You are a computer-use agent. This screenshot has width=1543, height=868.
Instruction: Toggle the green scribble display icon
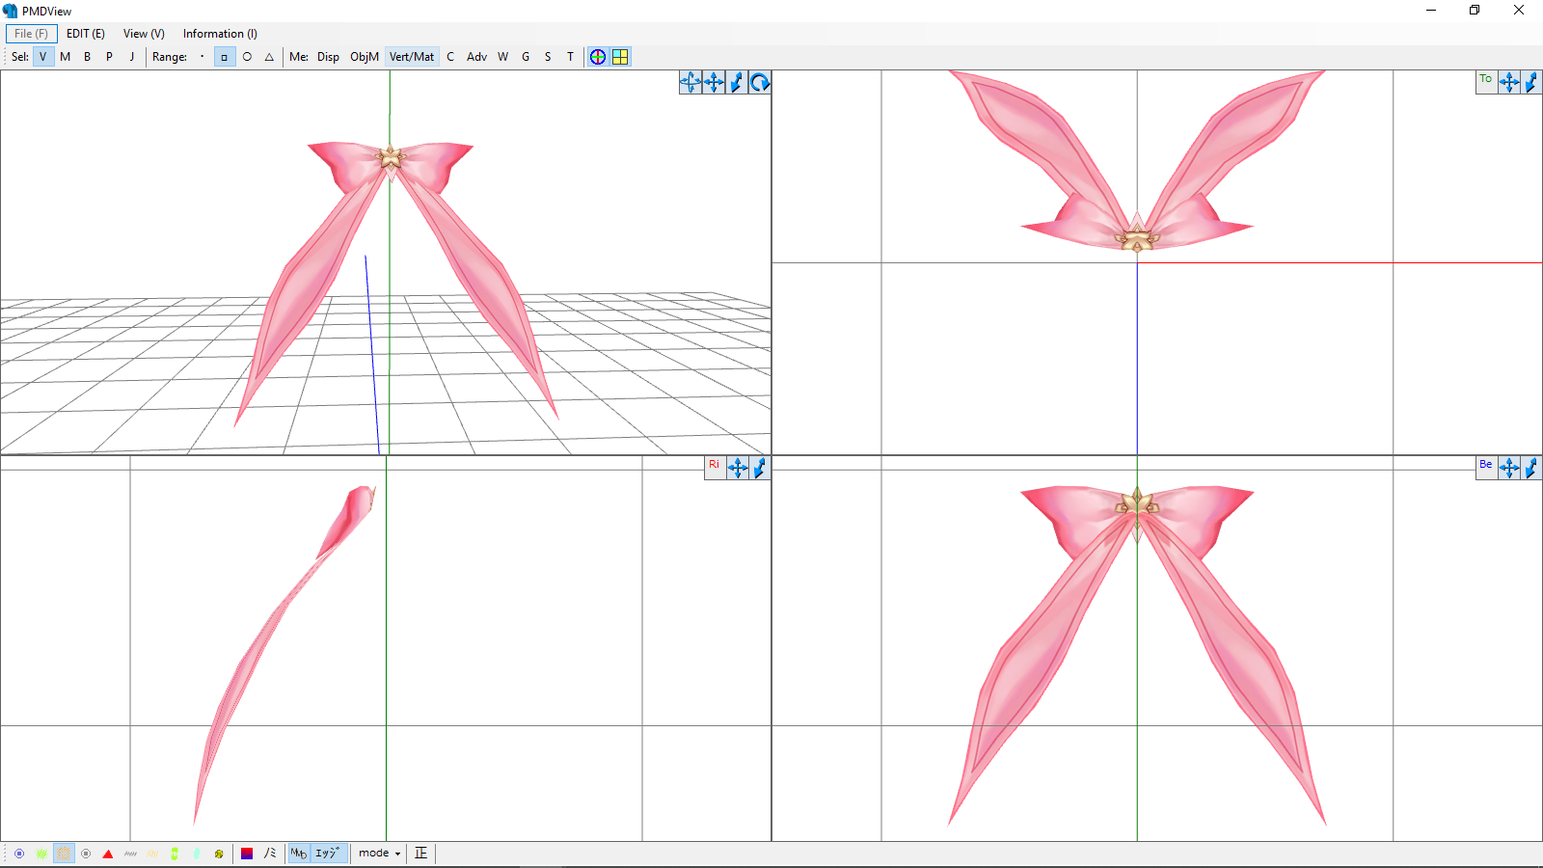(x=41, y=854)
